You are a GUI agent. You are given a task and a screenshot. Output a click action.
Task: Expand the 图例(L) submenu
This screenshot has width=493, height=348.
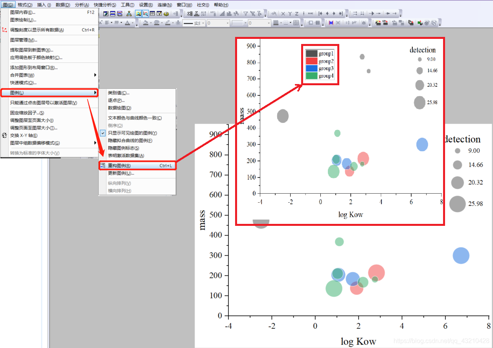49,93
